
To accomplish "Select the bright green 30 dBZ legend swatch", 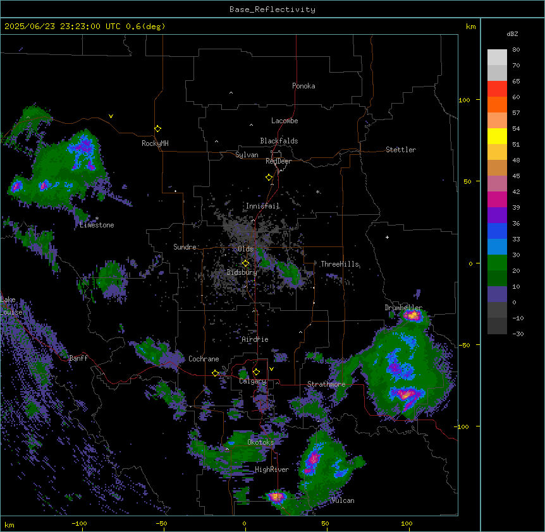I will (x=497, y=263).
